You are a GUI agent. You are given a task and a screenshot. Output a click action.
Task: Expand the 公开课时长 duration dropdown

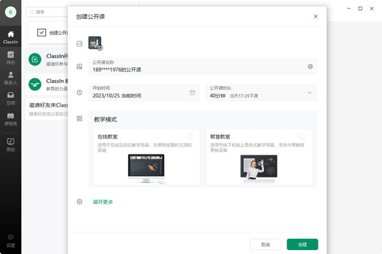click(x=309, y=93)
